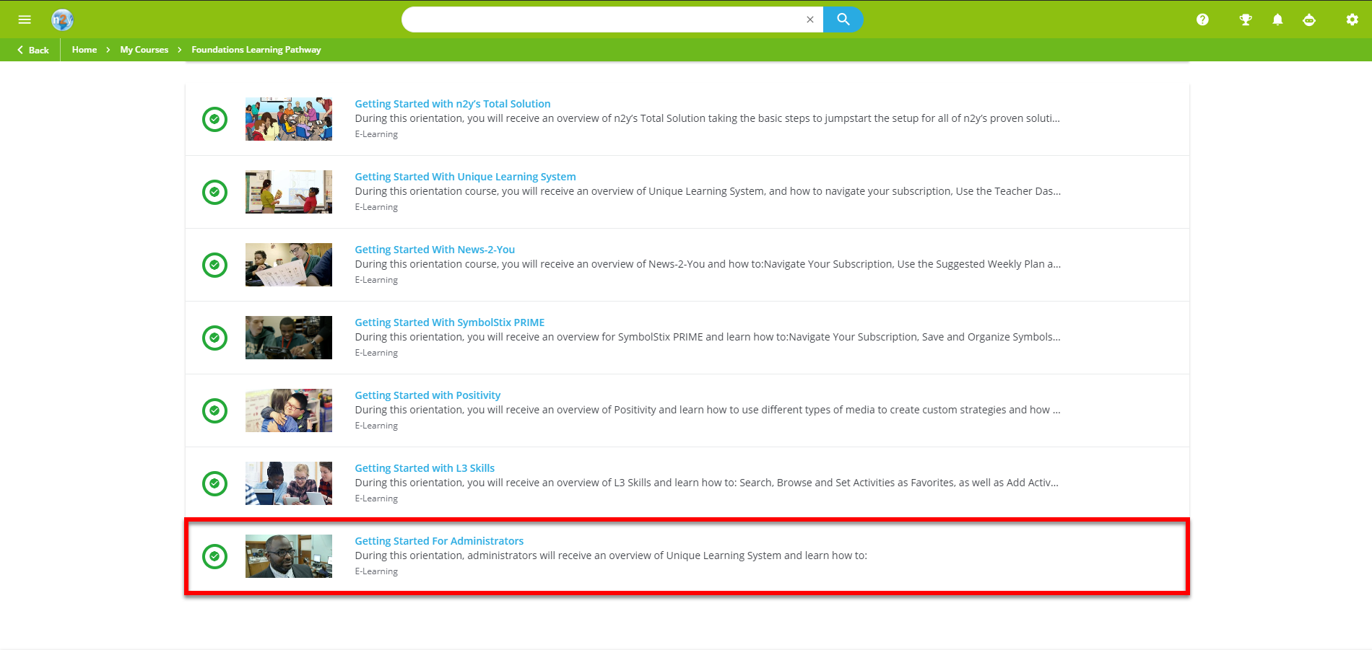Click the completed checkmark for Total Solution
This screenshot has height=650, width=1372.
[x=214, y=119]
